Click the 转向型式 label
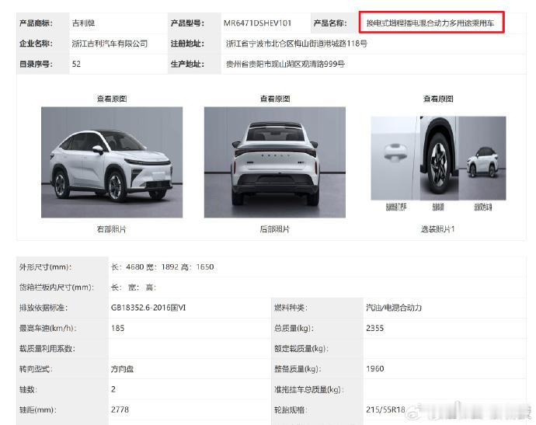This screenshot has width=536, height=425. [x=36, y=369]
